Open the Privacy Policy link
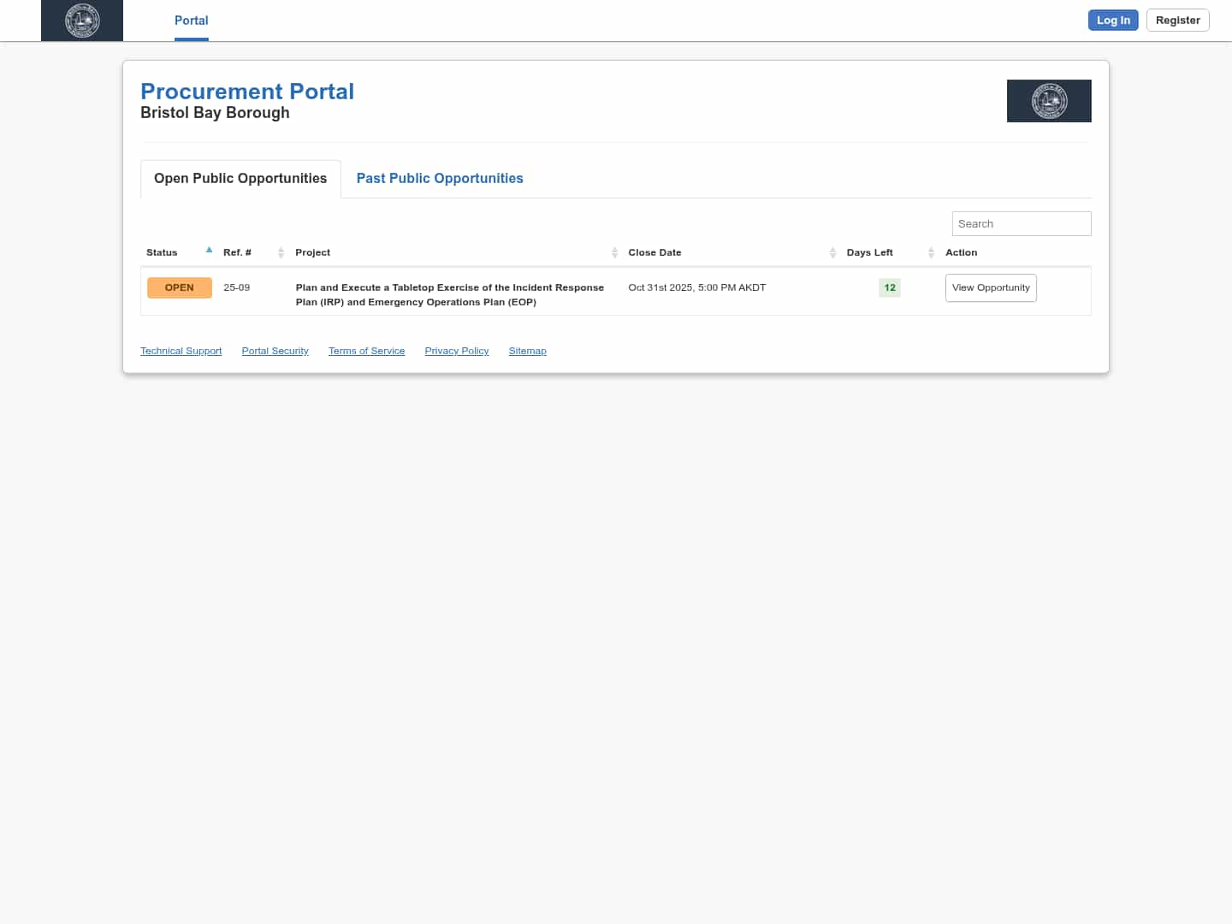The width and height of the screenshot is (1232, 924). 456,351
